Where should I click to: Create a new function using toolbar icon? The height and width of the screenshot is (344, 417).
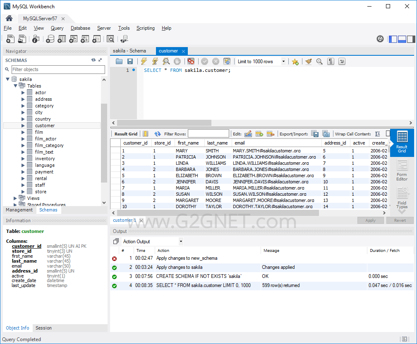tap(96, 39)
